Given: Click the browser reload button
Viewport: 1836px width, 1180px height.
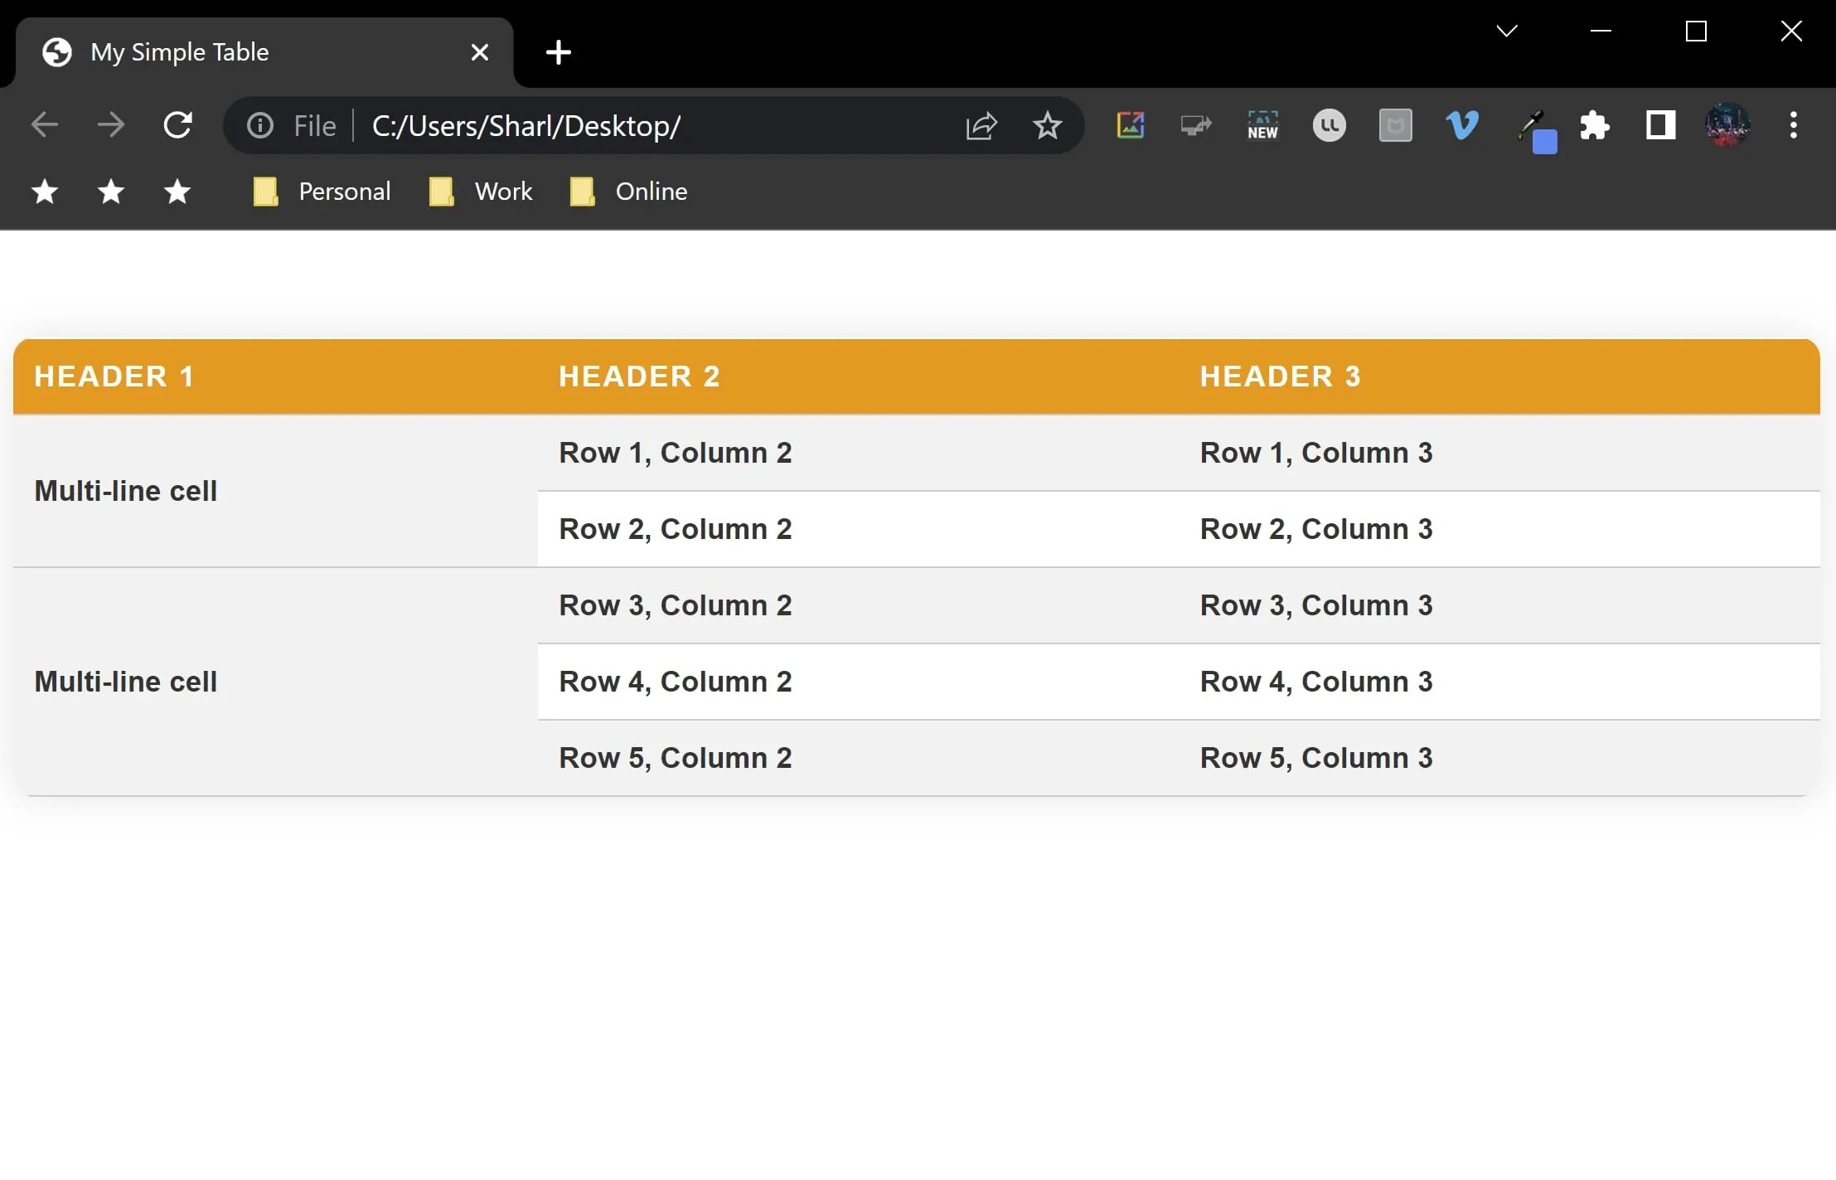Looking at the screenshot, I should [x=177, y=125].
